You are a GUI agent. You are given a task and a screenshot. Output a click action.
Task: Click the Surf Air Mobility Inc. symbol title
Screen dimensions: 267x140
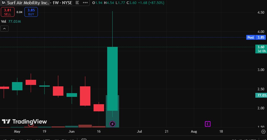[x=28, y=3]
